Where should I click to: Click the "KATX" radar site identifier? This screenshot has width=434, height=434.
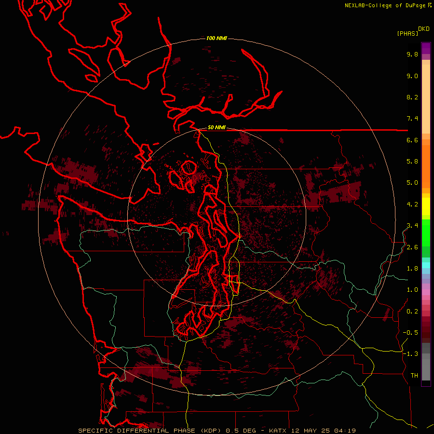[278, 431]
